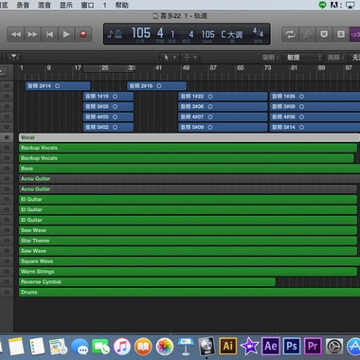Toggle the track header button for Bass track
This screenshot has width=360, height=360.
point(7,169)
